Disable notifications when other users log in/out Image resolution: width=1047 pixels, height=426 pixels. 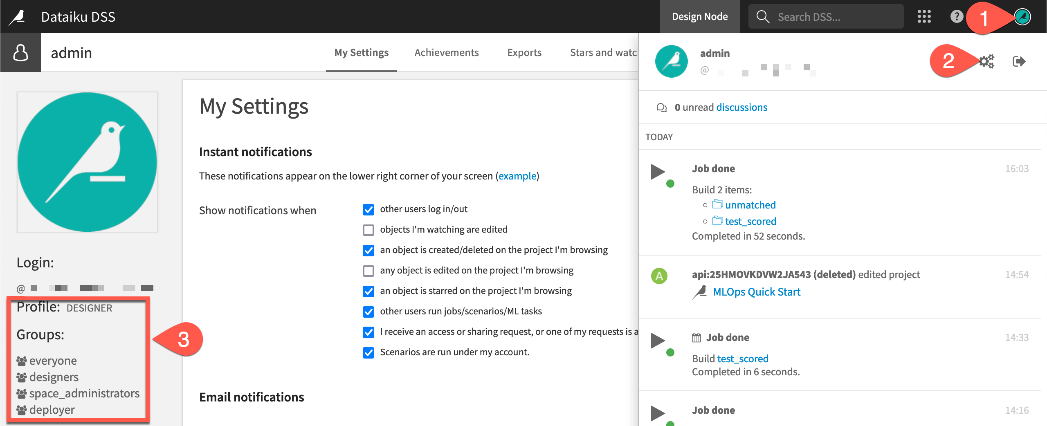(368, 209)
